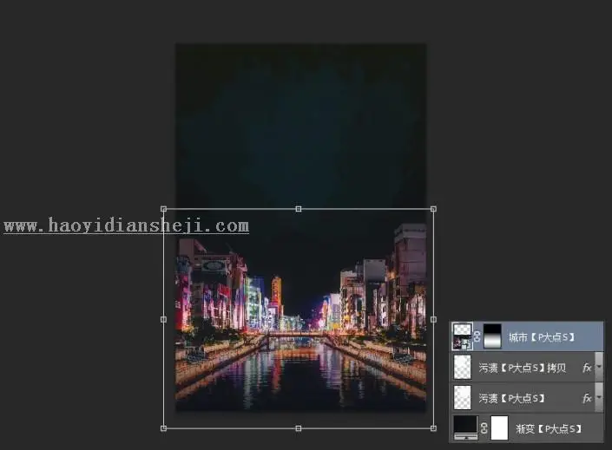Select the white mask of 渐变 layer
612x450 pixels.
pyautogui.click(x=499, y=427)
